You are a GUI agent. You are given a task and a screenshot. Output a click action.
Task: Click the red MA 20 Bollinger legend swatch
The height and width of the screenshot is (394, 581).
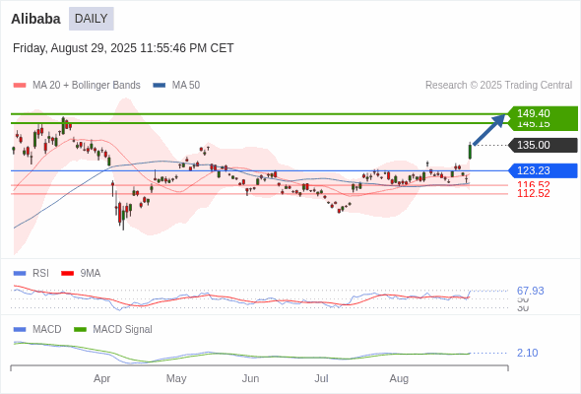point(20,86)
